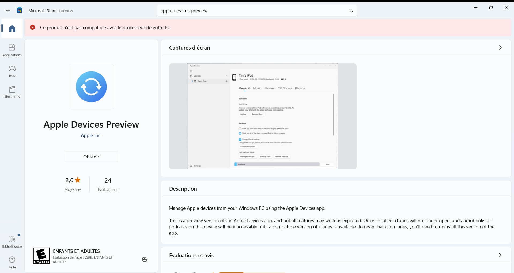Image resolution: width=514 pixels, height=273 pixels.
Task: Minimize the Microsoft Store window
Action: 476,7
